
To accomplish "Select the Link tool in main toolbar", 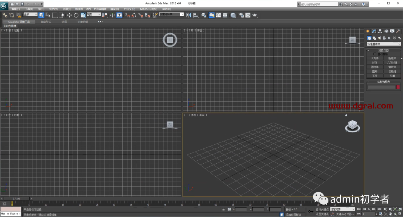I will click(5, 15).
